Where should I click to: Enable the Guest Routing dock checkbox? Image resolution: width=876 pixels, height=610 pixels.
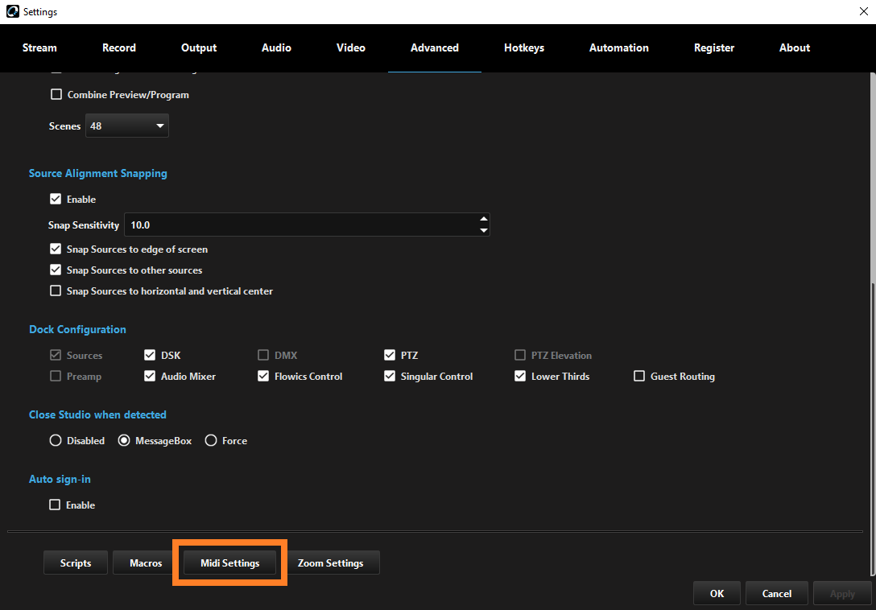(x=639, y=376)
